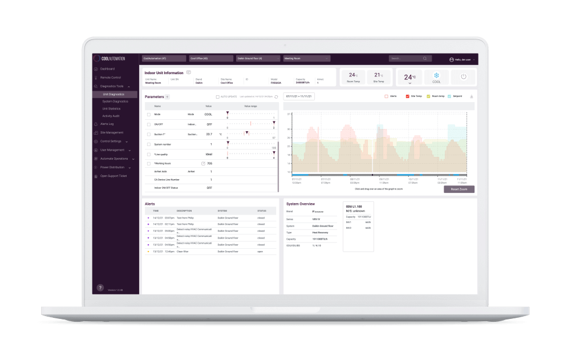The width and height of the screenshot is (584, 360).
Task: Click the unit power icon
Action: [x=464, y=76]
